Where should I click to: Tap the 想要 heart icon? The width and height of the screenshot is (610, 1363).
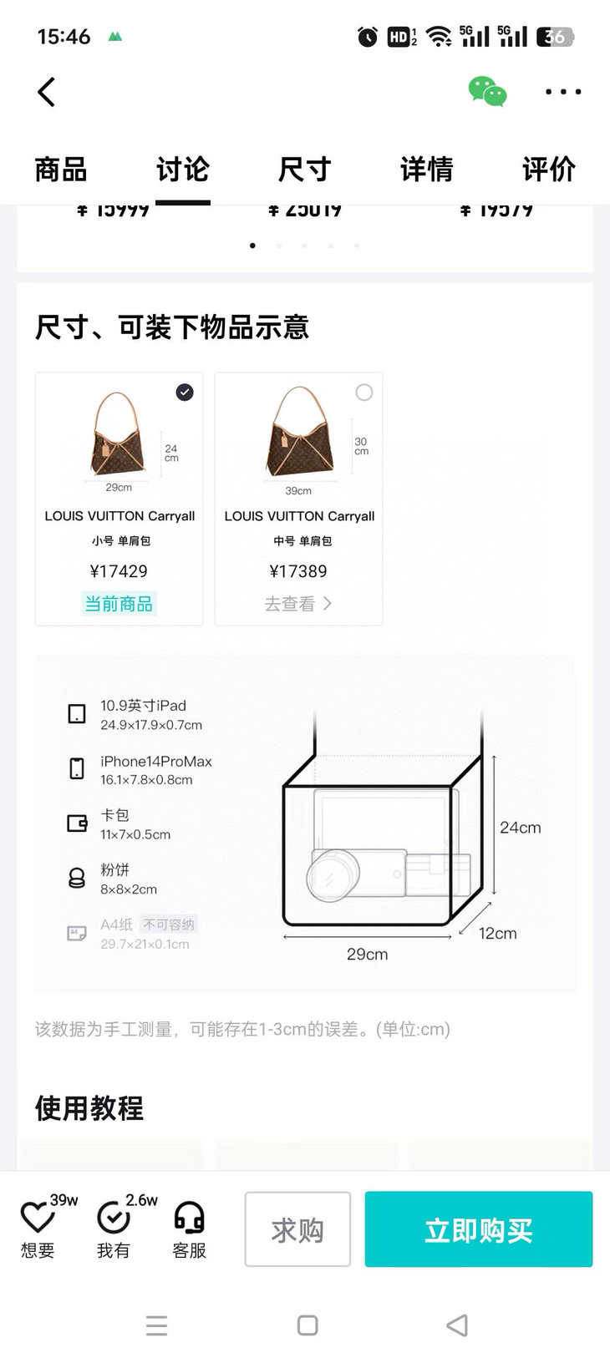(x=38, y=1219)
